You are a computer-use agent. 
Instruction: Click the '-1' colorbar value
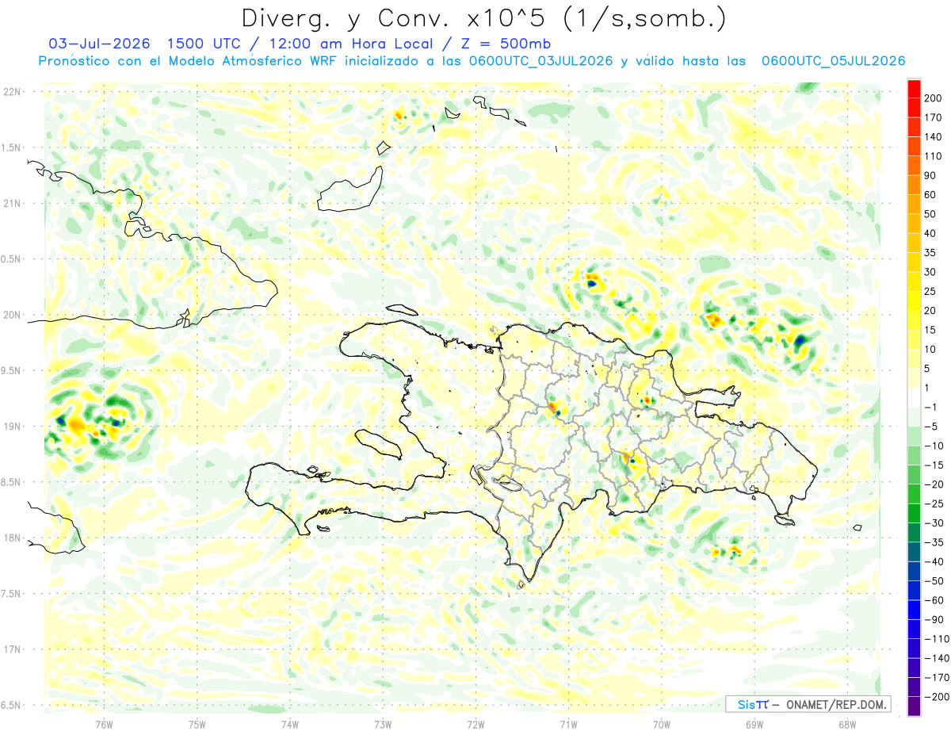pos(933,408)
